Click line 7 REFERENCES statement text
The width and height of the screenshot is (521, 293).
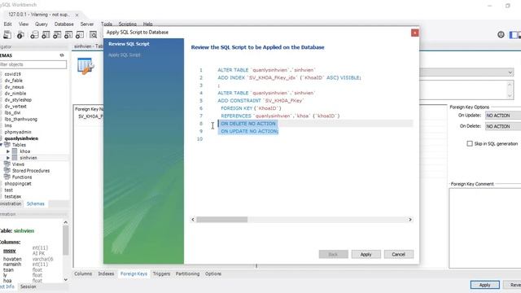pos(280,116)
